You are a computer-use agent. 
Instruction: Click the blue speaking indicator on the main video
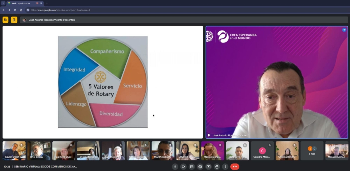point(344,30)
